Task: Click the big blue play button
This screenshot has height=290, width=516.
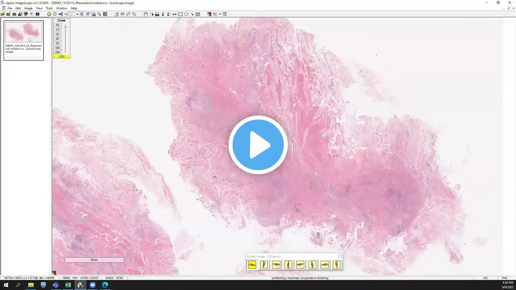Action: (x=258, y=145)
